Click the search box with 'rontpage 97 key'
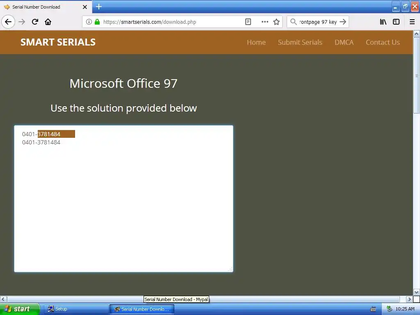 pyautogui.click(x=317, y=22)
